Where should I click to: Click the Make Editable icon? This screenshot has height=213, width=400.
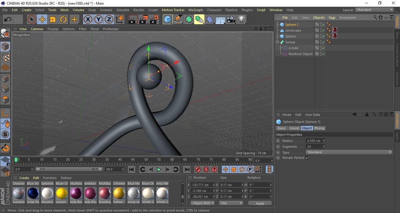(x=5, y=34)
